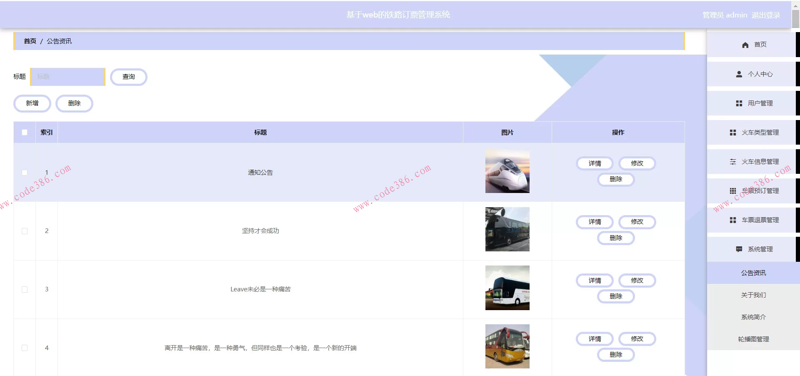Toggle the select-all checkbox in table header

click(25, 133)
